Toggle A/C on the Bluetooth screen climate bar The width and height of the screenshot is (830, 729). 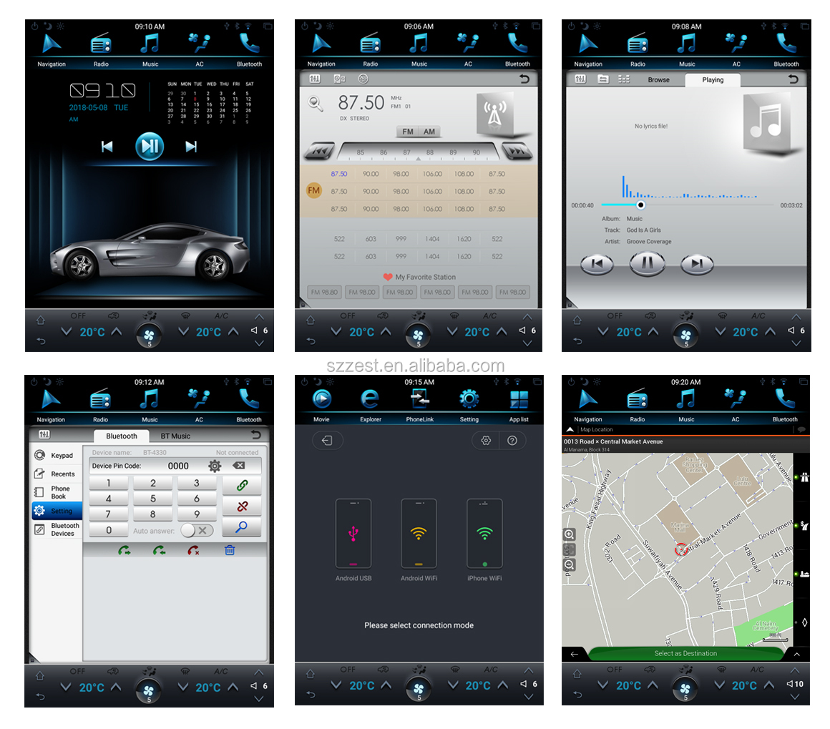point(220,671)
